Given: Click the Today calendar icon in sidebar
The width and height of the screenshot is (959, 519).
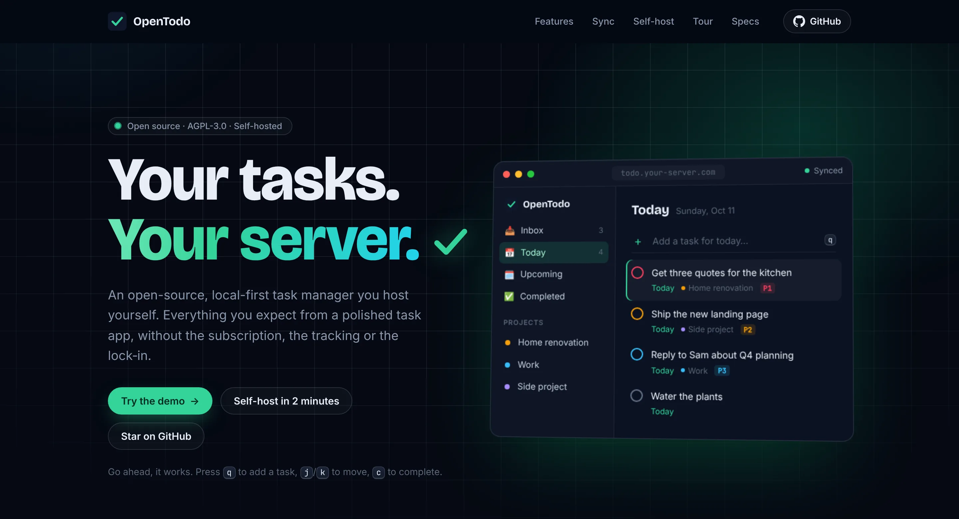Looking at the screenshot, I should [509, 253].
